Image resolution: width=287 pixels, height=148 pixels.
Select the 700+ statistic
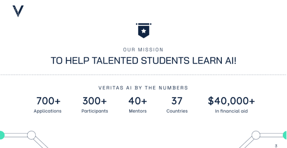[x=48, y=101]
